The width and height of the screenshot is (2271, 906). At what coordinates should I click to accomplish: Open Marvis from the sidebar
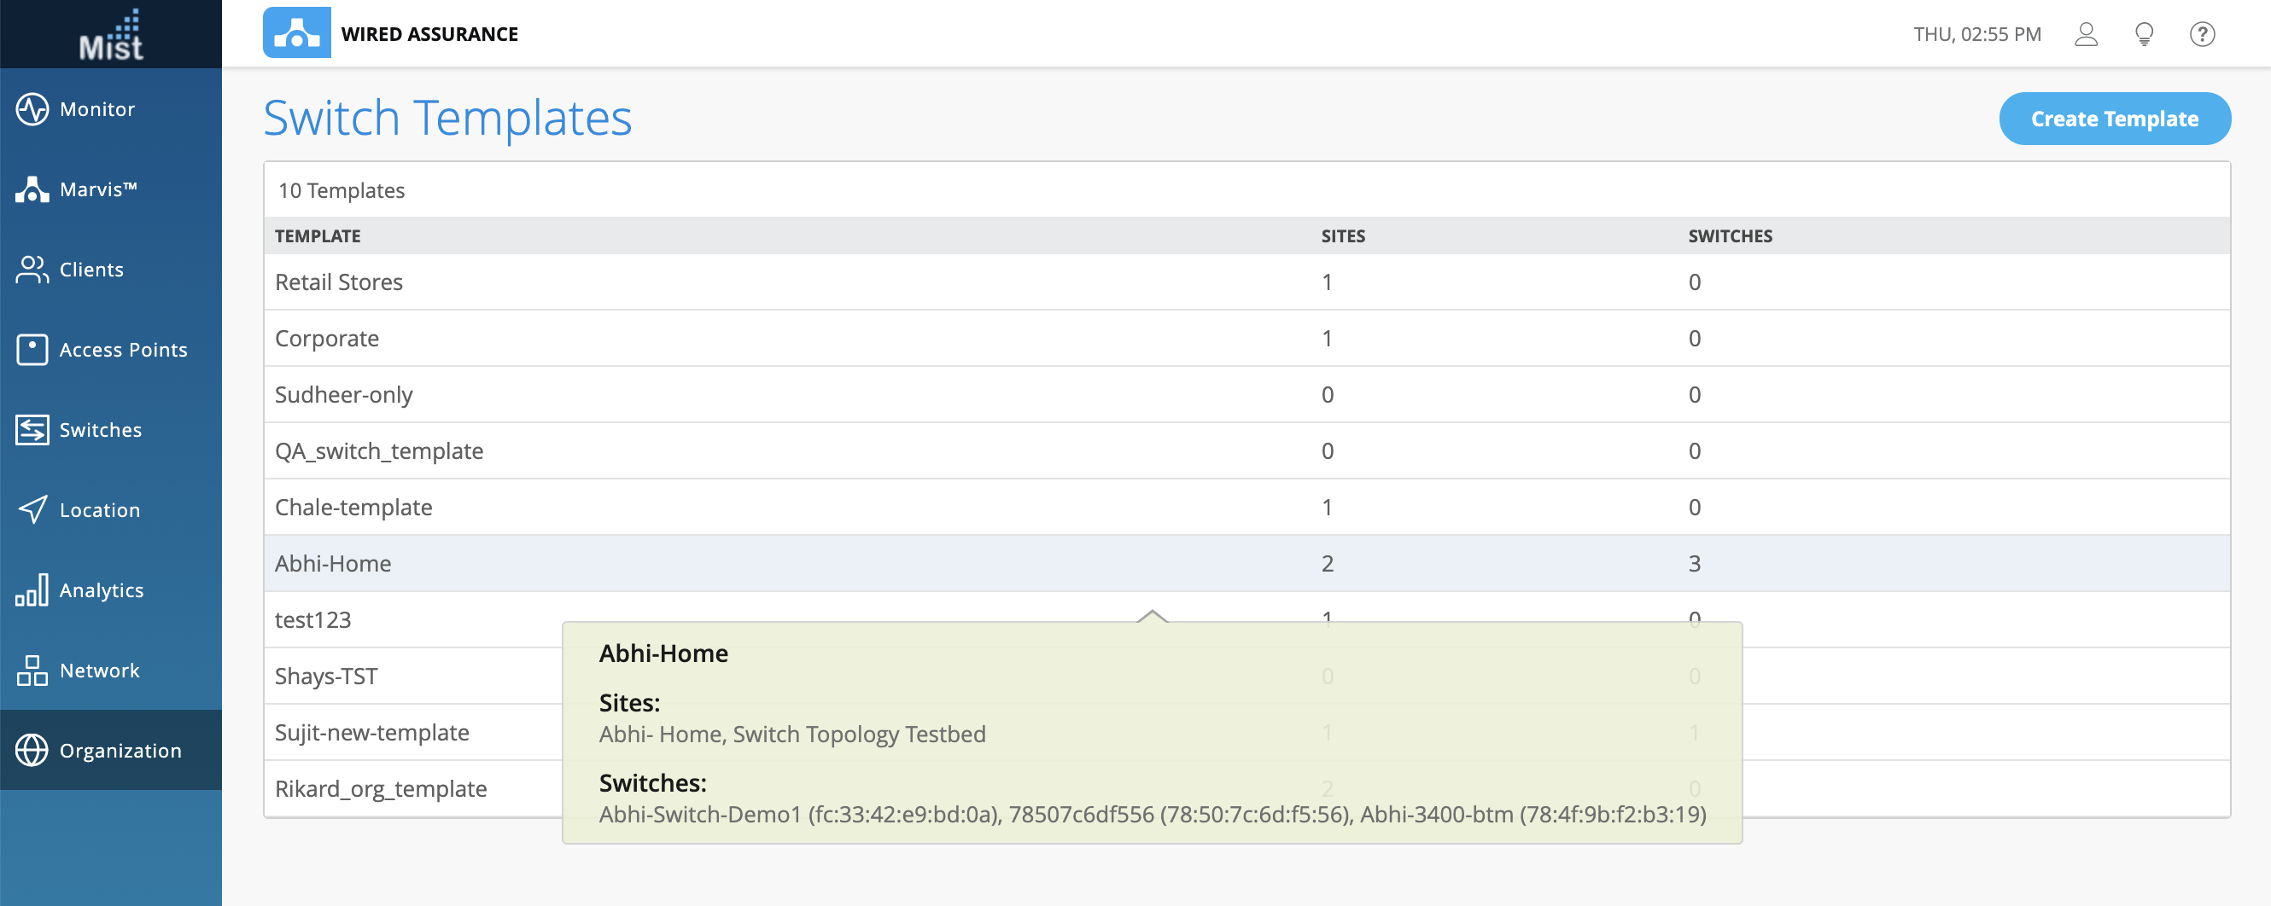pyautogui.click(x=32, y=189)
